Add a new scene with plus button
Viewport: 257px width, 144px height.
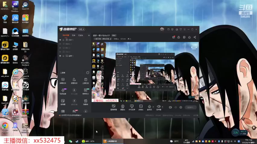coord(89,35)
